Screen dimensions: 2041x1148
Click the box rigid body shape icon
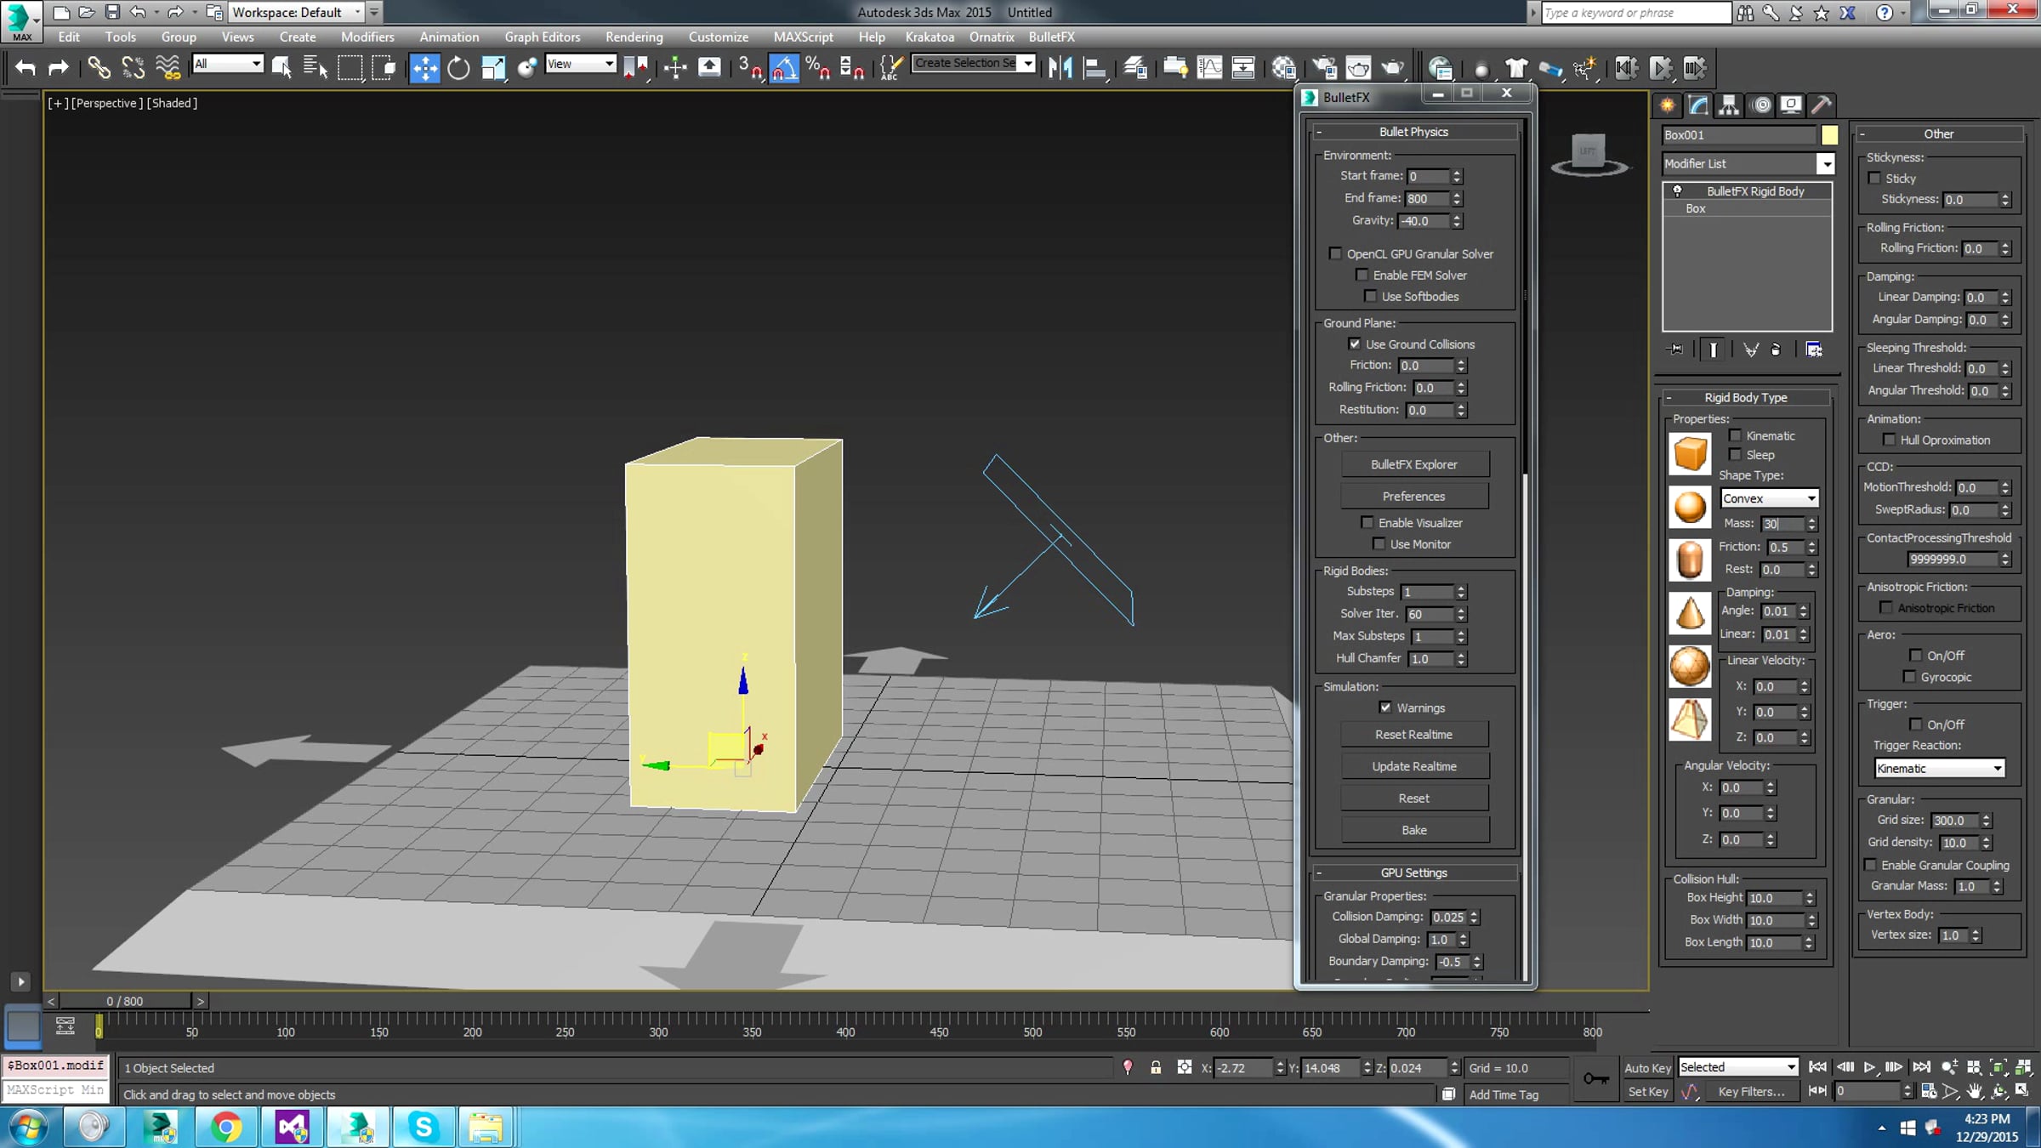point(1689,453)
